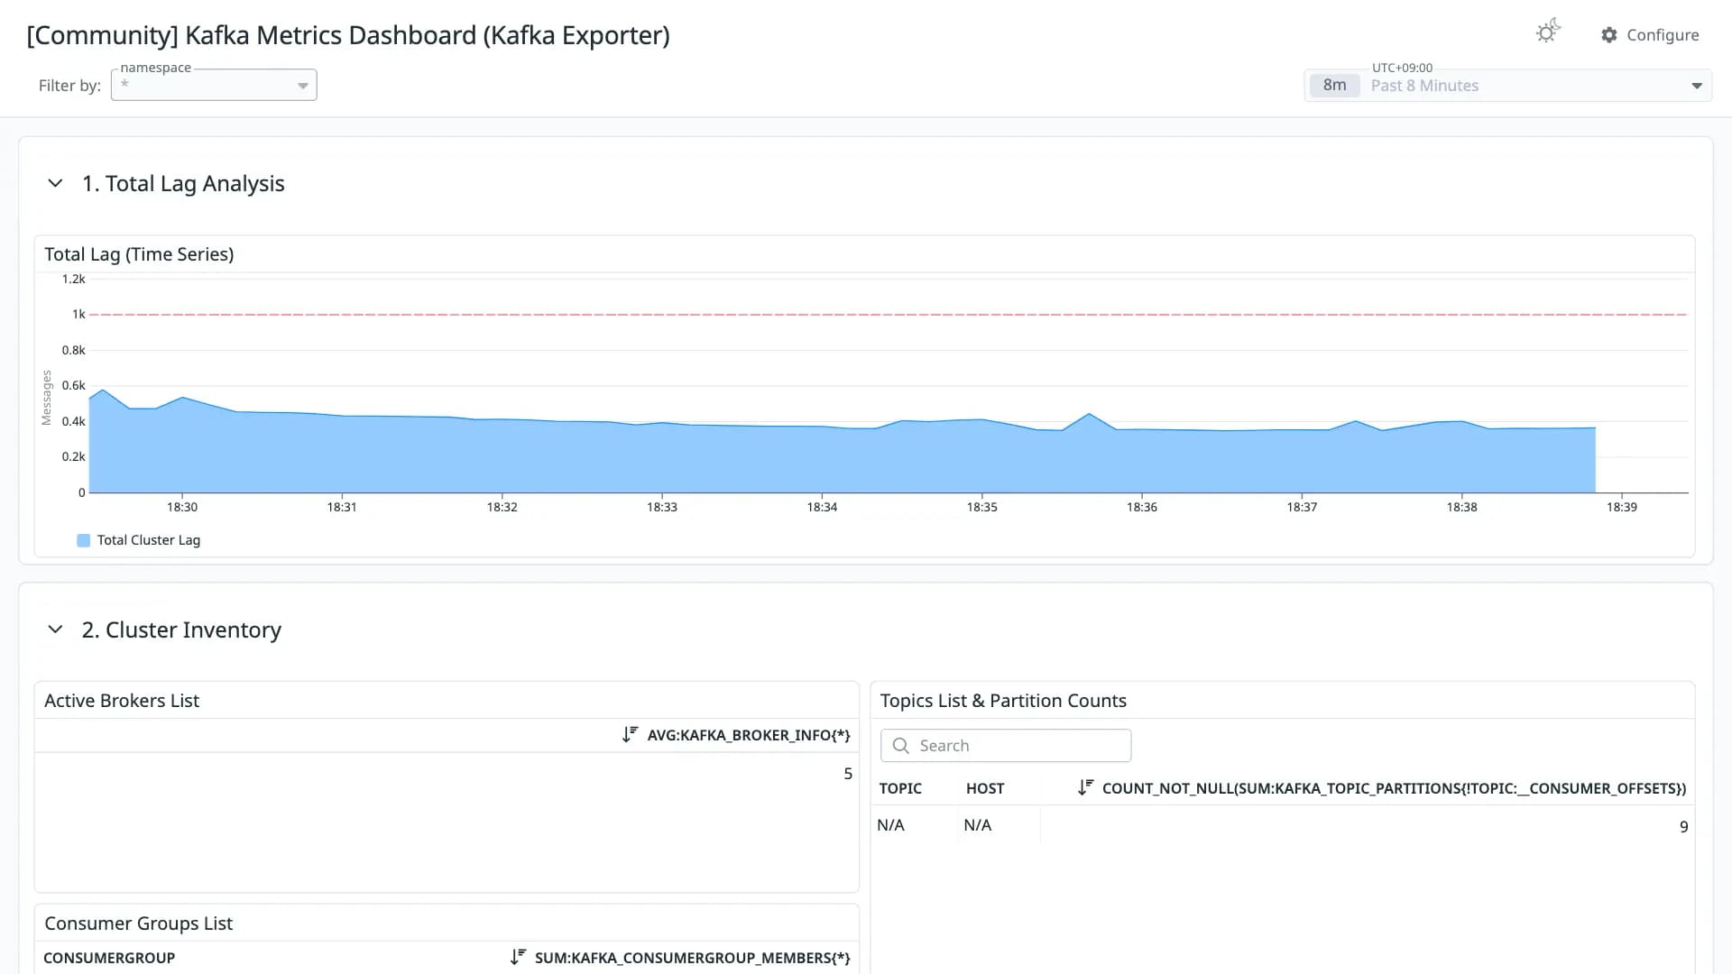Image resolution: width=1732 pixels, height=974 pixels.
Task: Click the 18:30 tick on the time axis
Action: 182,507
